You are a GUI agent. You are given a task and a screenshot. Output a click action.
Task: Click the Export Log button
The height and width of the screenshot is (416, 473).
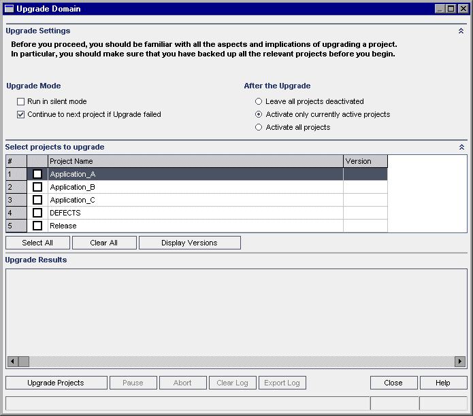pos(282,383)
